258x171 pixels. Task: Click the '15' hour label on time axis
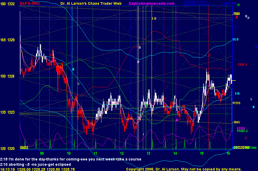point(202,153)
